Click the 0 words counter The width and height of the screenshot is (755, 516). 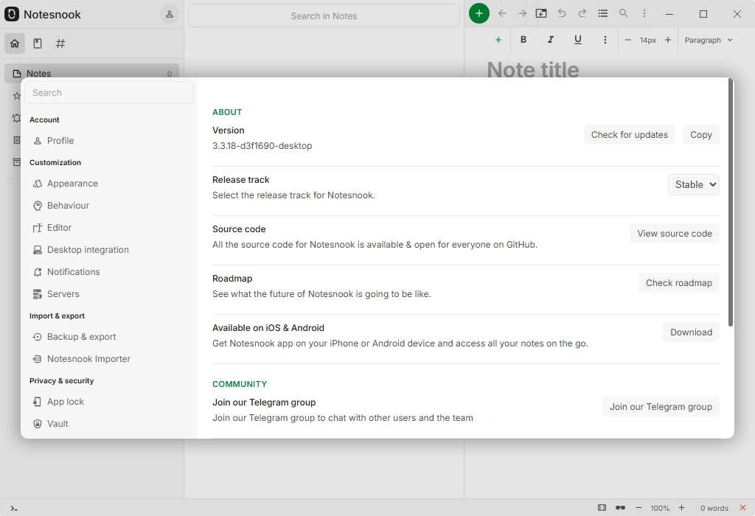click(714, 509)
